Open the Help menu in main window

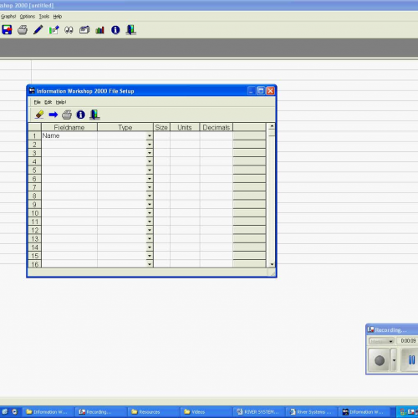click(x=58, y=17)
